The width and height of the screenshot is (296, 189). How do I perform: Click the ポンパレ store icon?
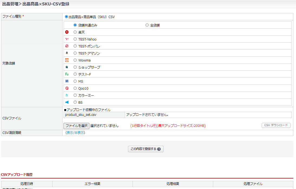pos(67,46)
